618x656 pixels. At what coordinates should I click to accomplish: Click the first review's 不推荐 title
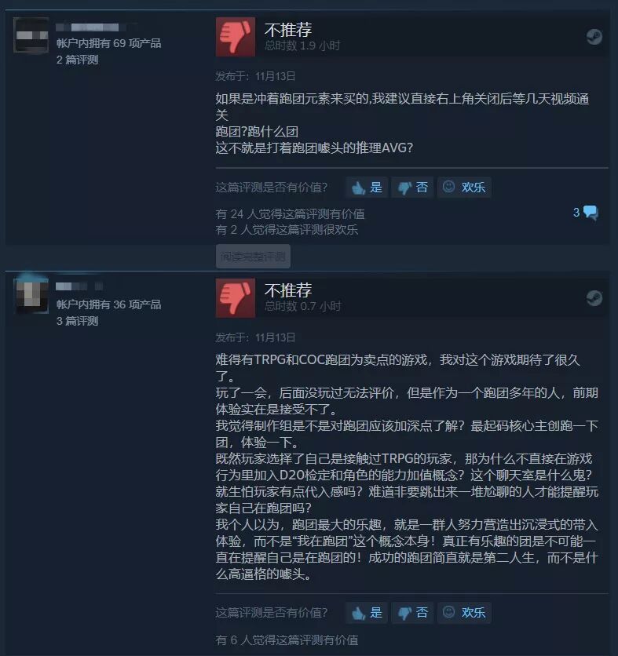(x=288, y=30)
